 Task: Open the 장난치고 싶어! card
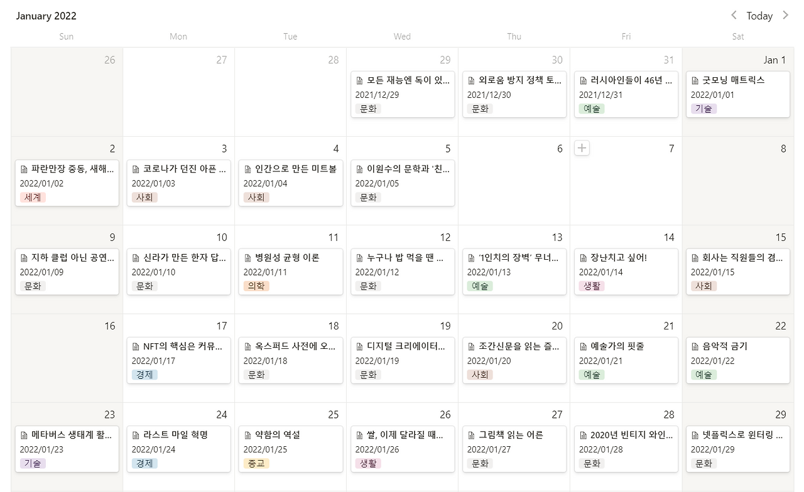point(624,272)
